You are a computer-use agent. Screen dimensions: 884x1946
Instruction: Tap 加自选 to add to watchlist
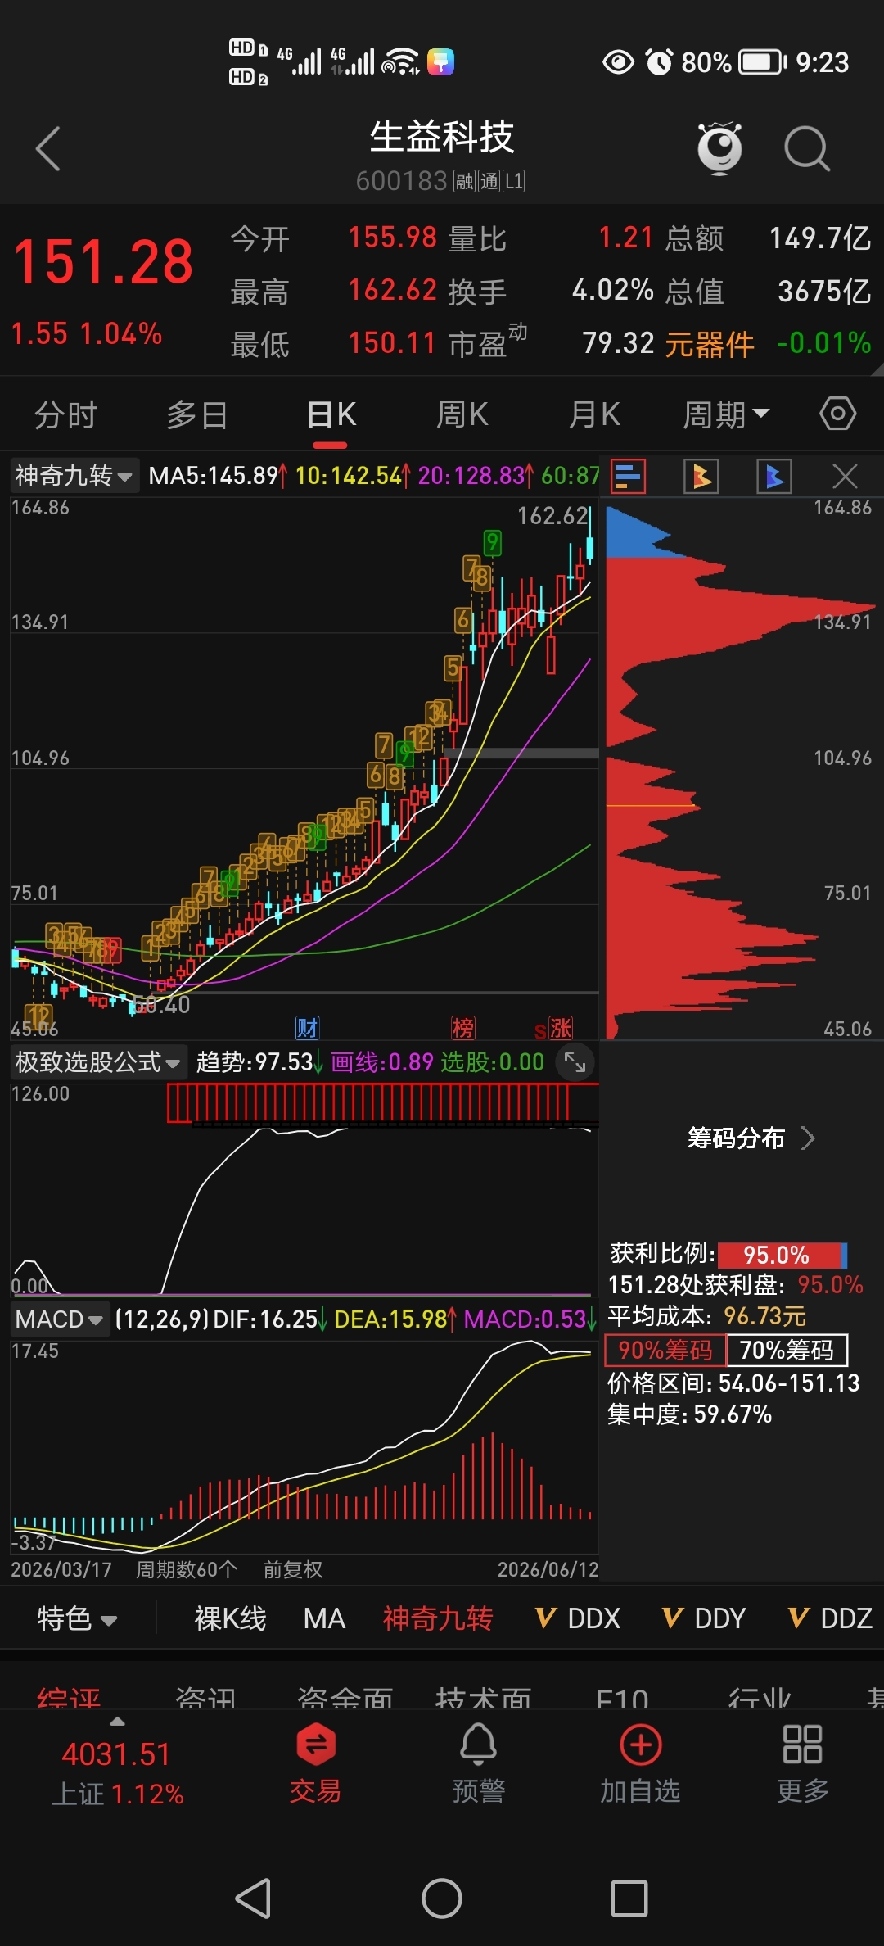point(640,1763)
